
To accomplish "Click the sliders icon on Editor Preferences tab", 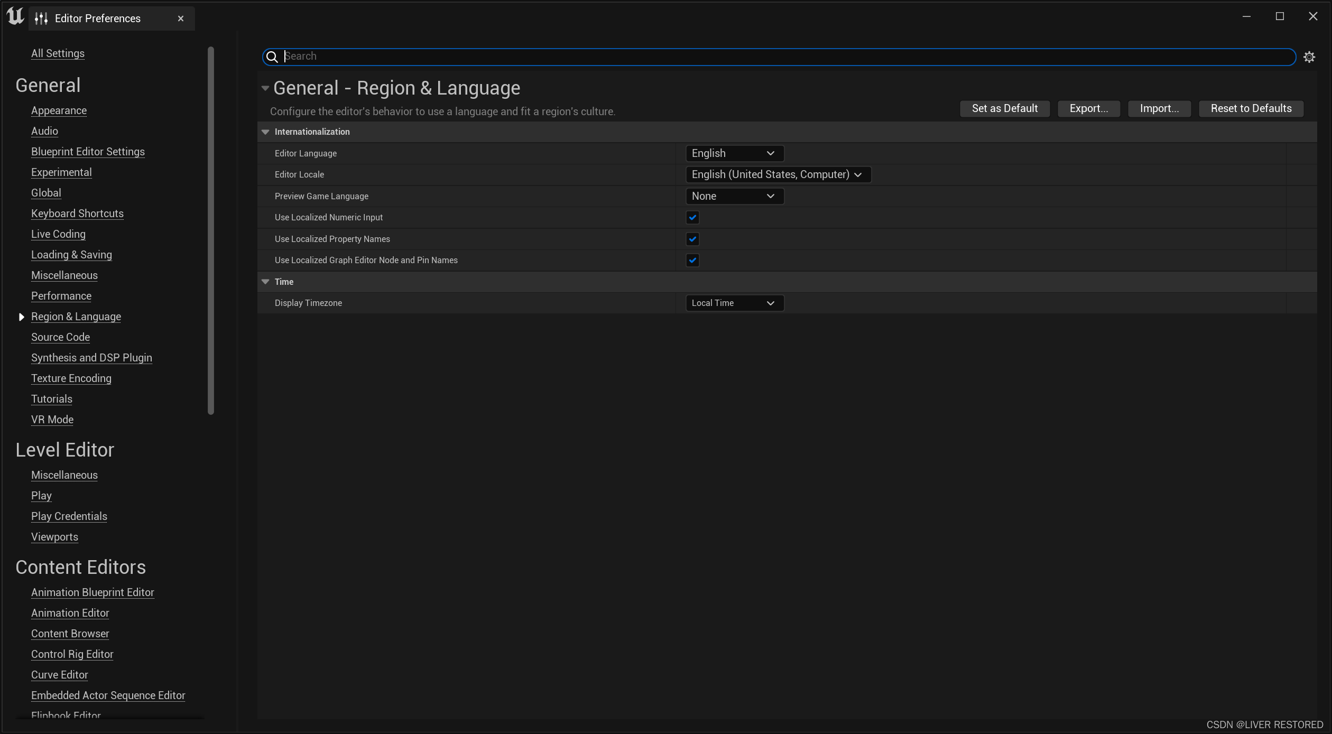I will 41,18.
